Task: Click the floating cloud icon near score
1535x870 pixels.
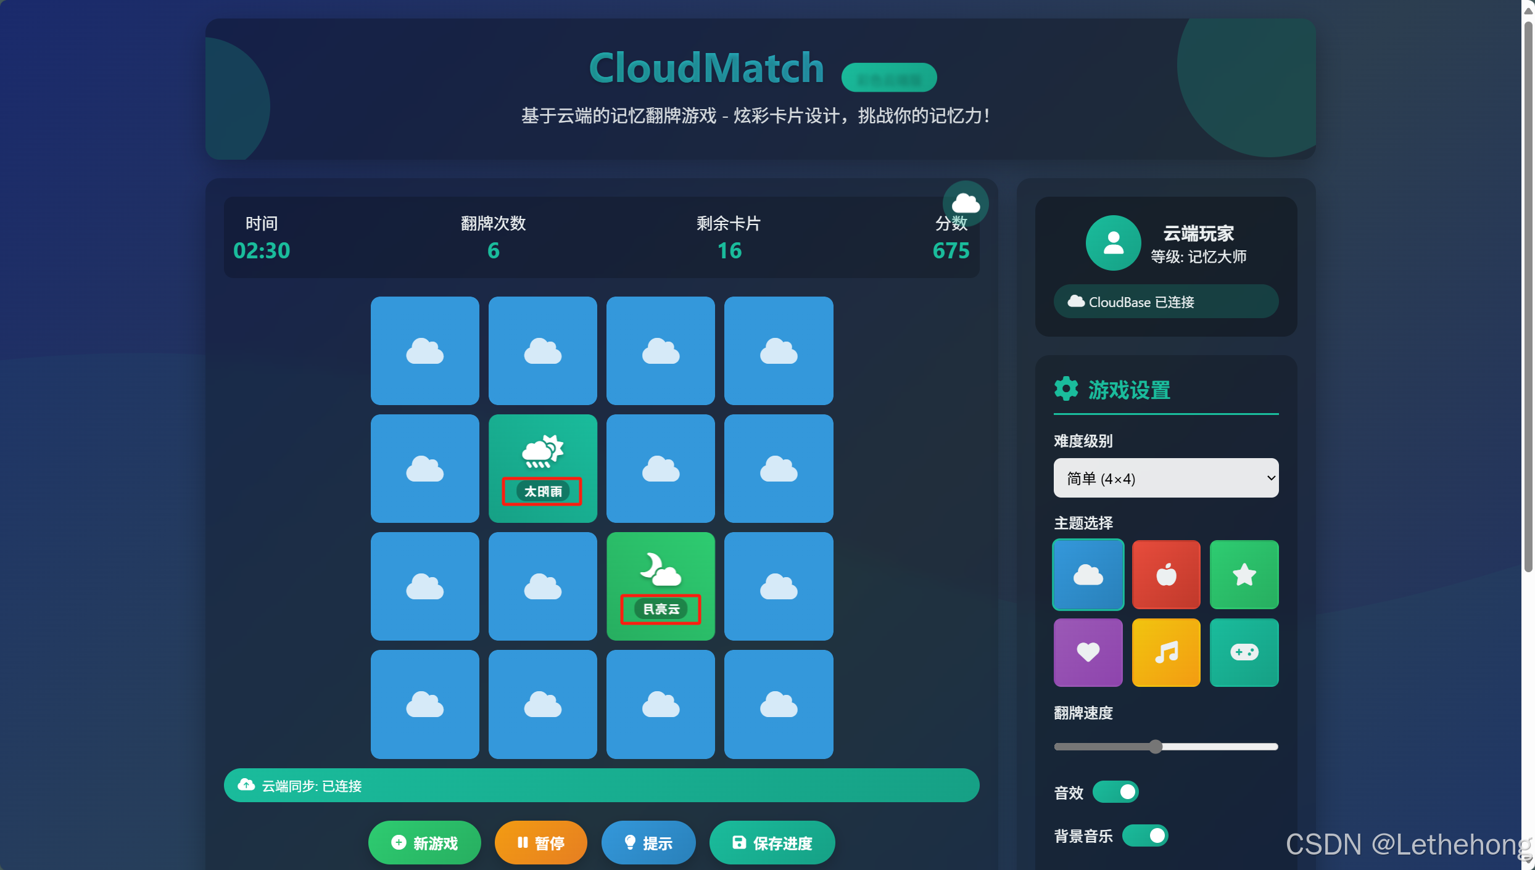Action: pos(965,203)
